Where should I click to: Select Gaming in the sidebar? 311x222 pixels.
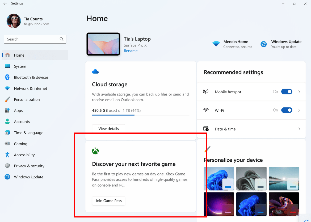pos(35,144)
